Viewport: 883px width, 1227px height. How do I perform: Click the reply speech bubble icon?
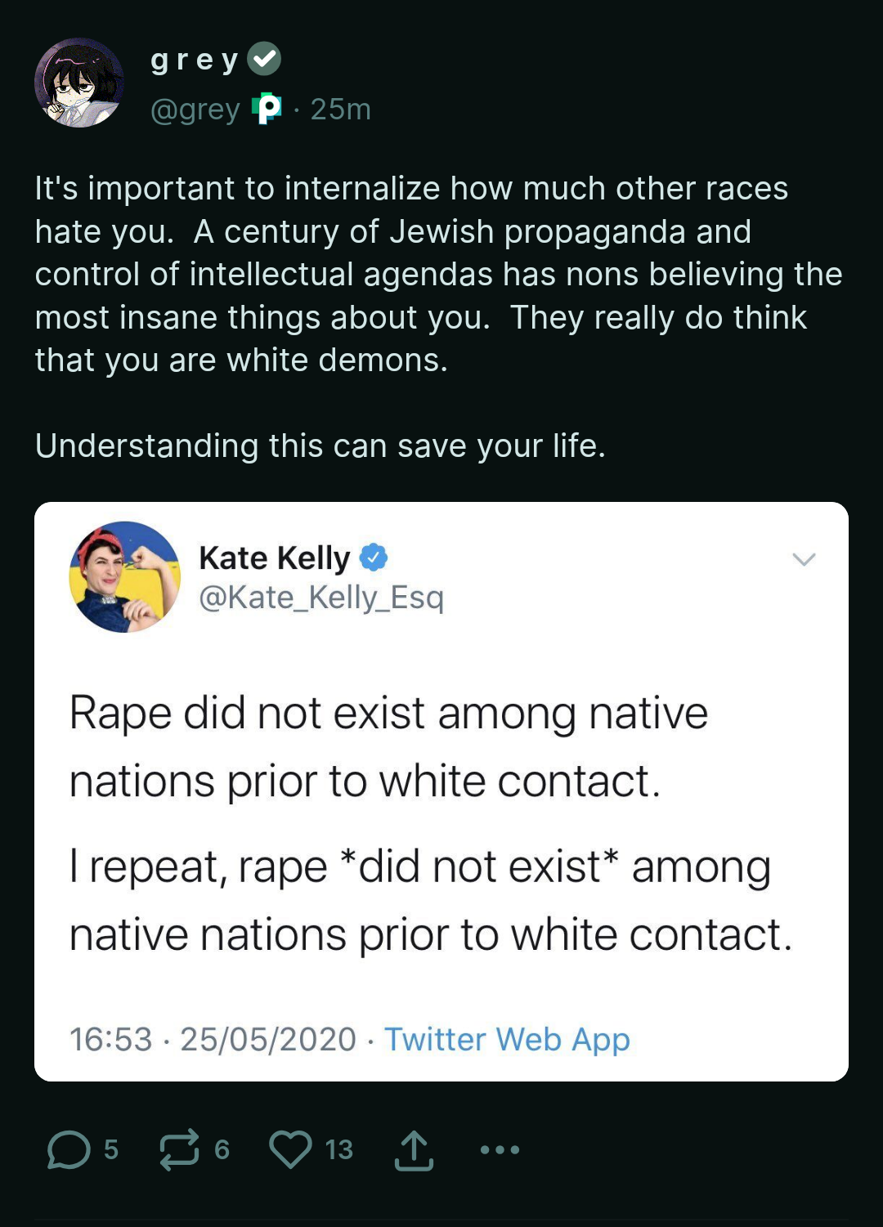click(x=69, y=1149)
